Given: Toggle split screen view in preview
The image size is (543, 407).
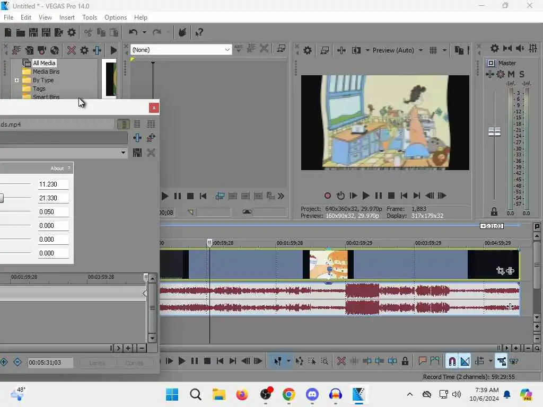Looking at the screenshot, I should tap(356, 50).
